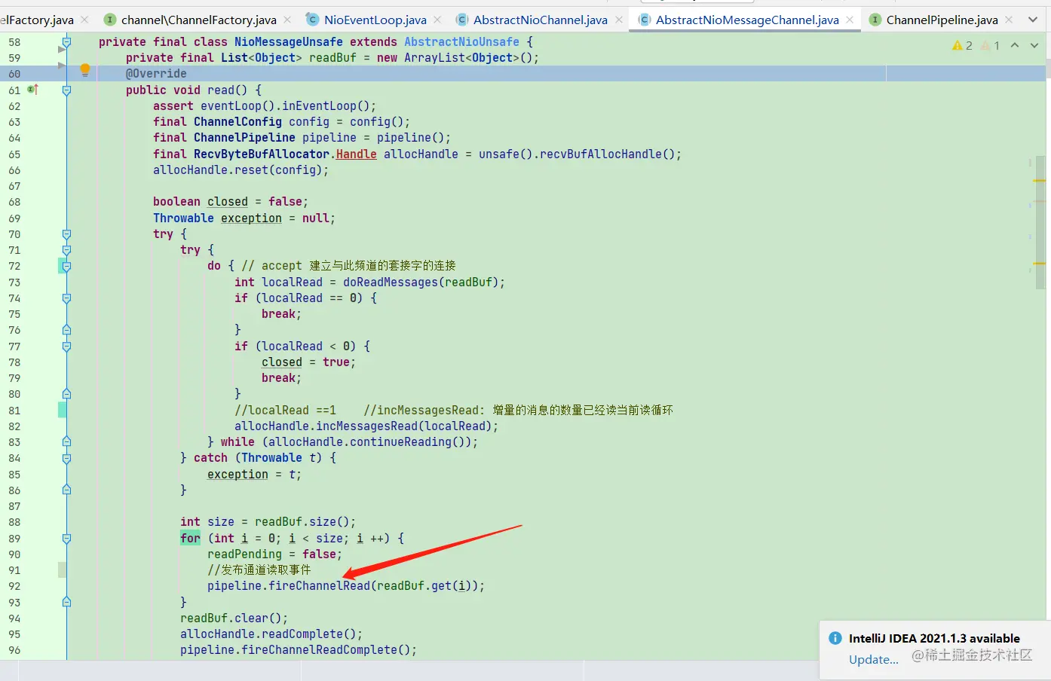Screen dimensions: 1051x681
Task: Click interface icon on ChannelPipeline.java tab
Action: click(875, 20)
